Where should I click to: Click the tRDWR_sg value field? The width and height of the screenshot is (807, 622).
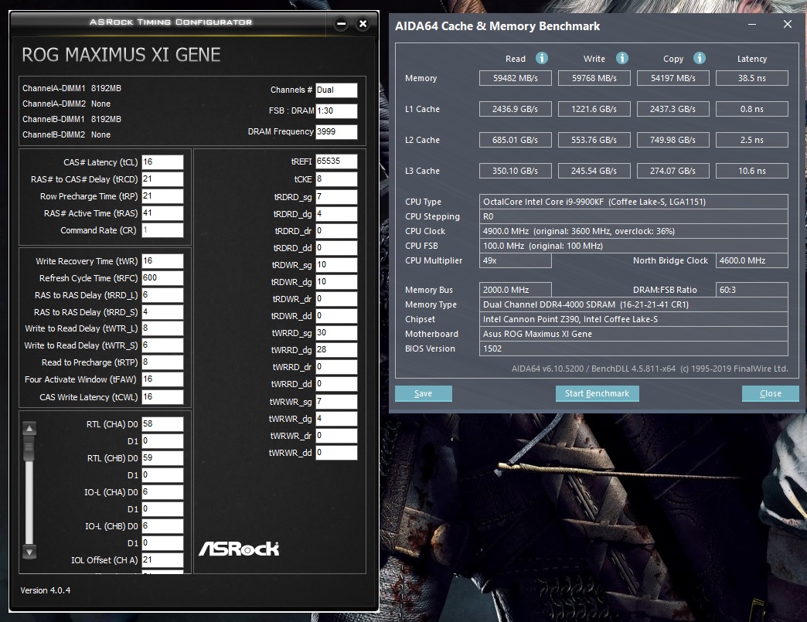[x=336, y=265]
